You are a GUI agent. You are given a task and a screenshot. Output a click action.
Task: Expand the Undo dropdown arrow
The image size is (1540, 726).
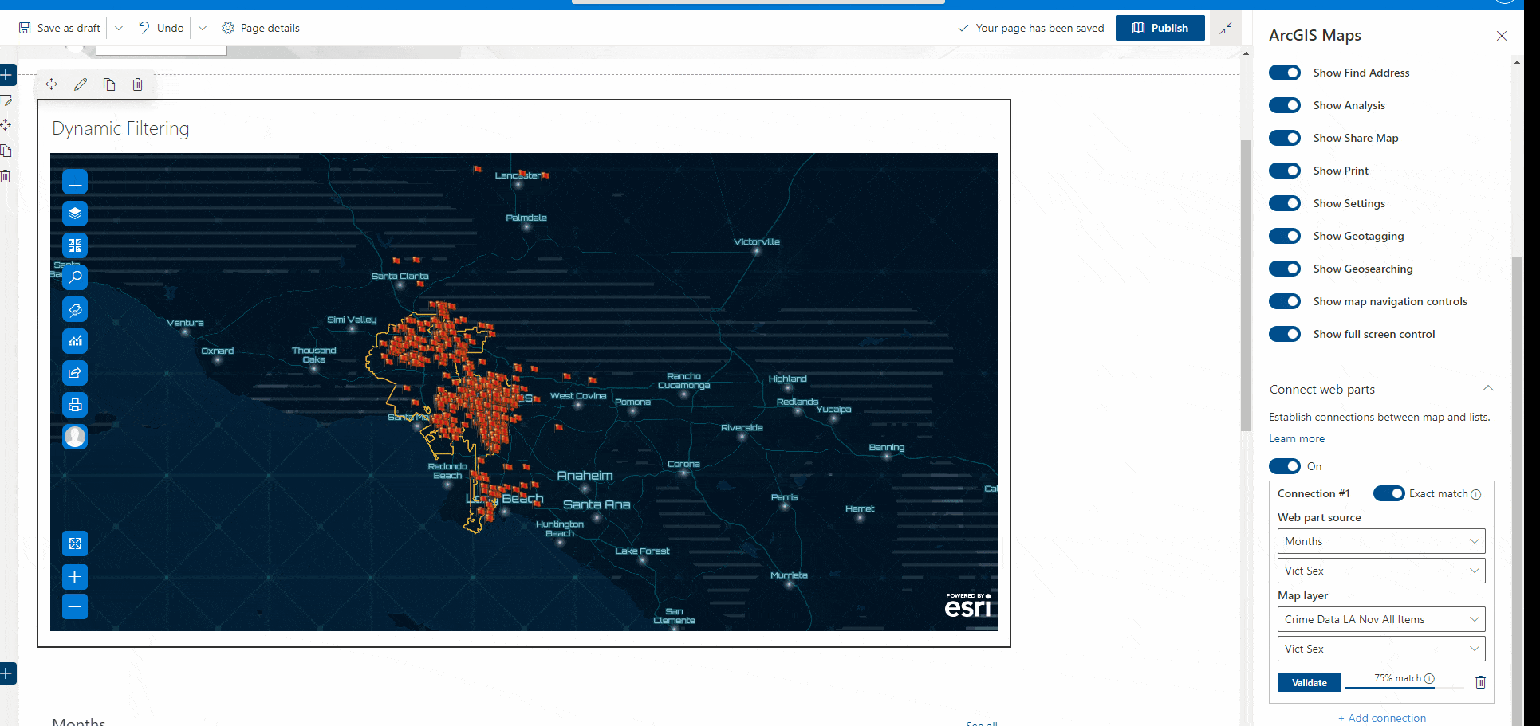tap(203, 28)
